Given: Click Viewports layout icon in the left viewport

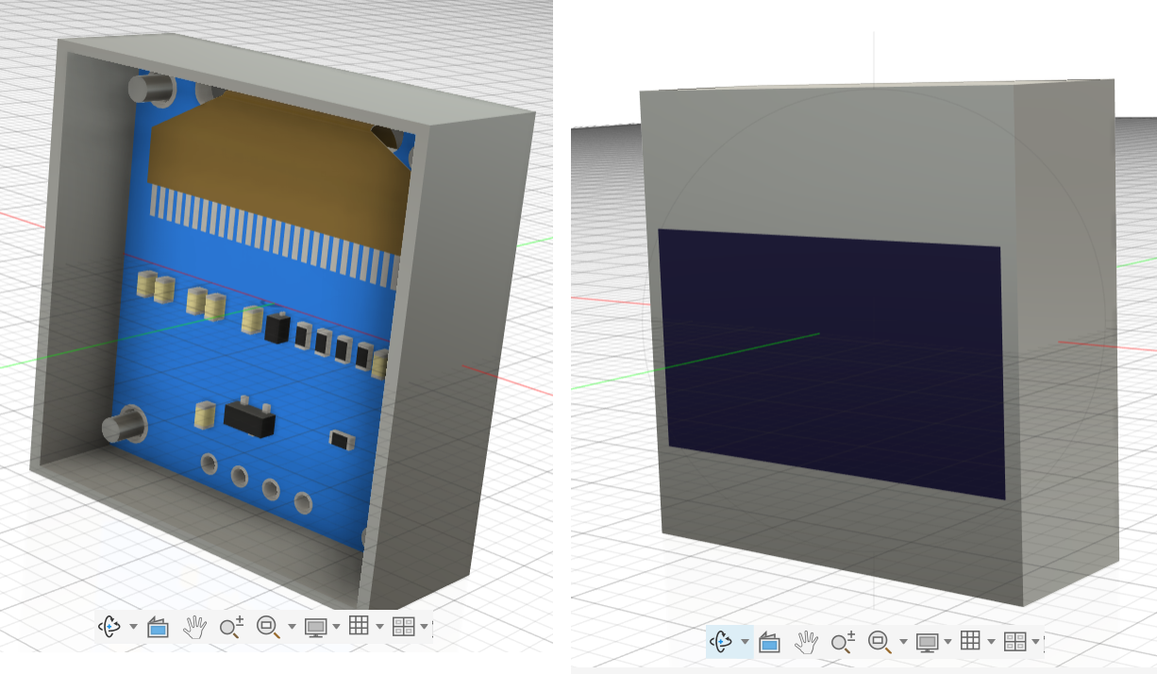Looking at the screenshot, I should (403, 627).
